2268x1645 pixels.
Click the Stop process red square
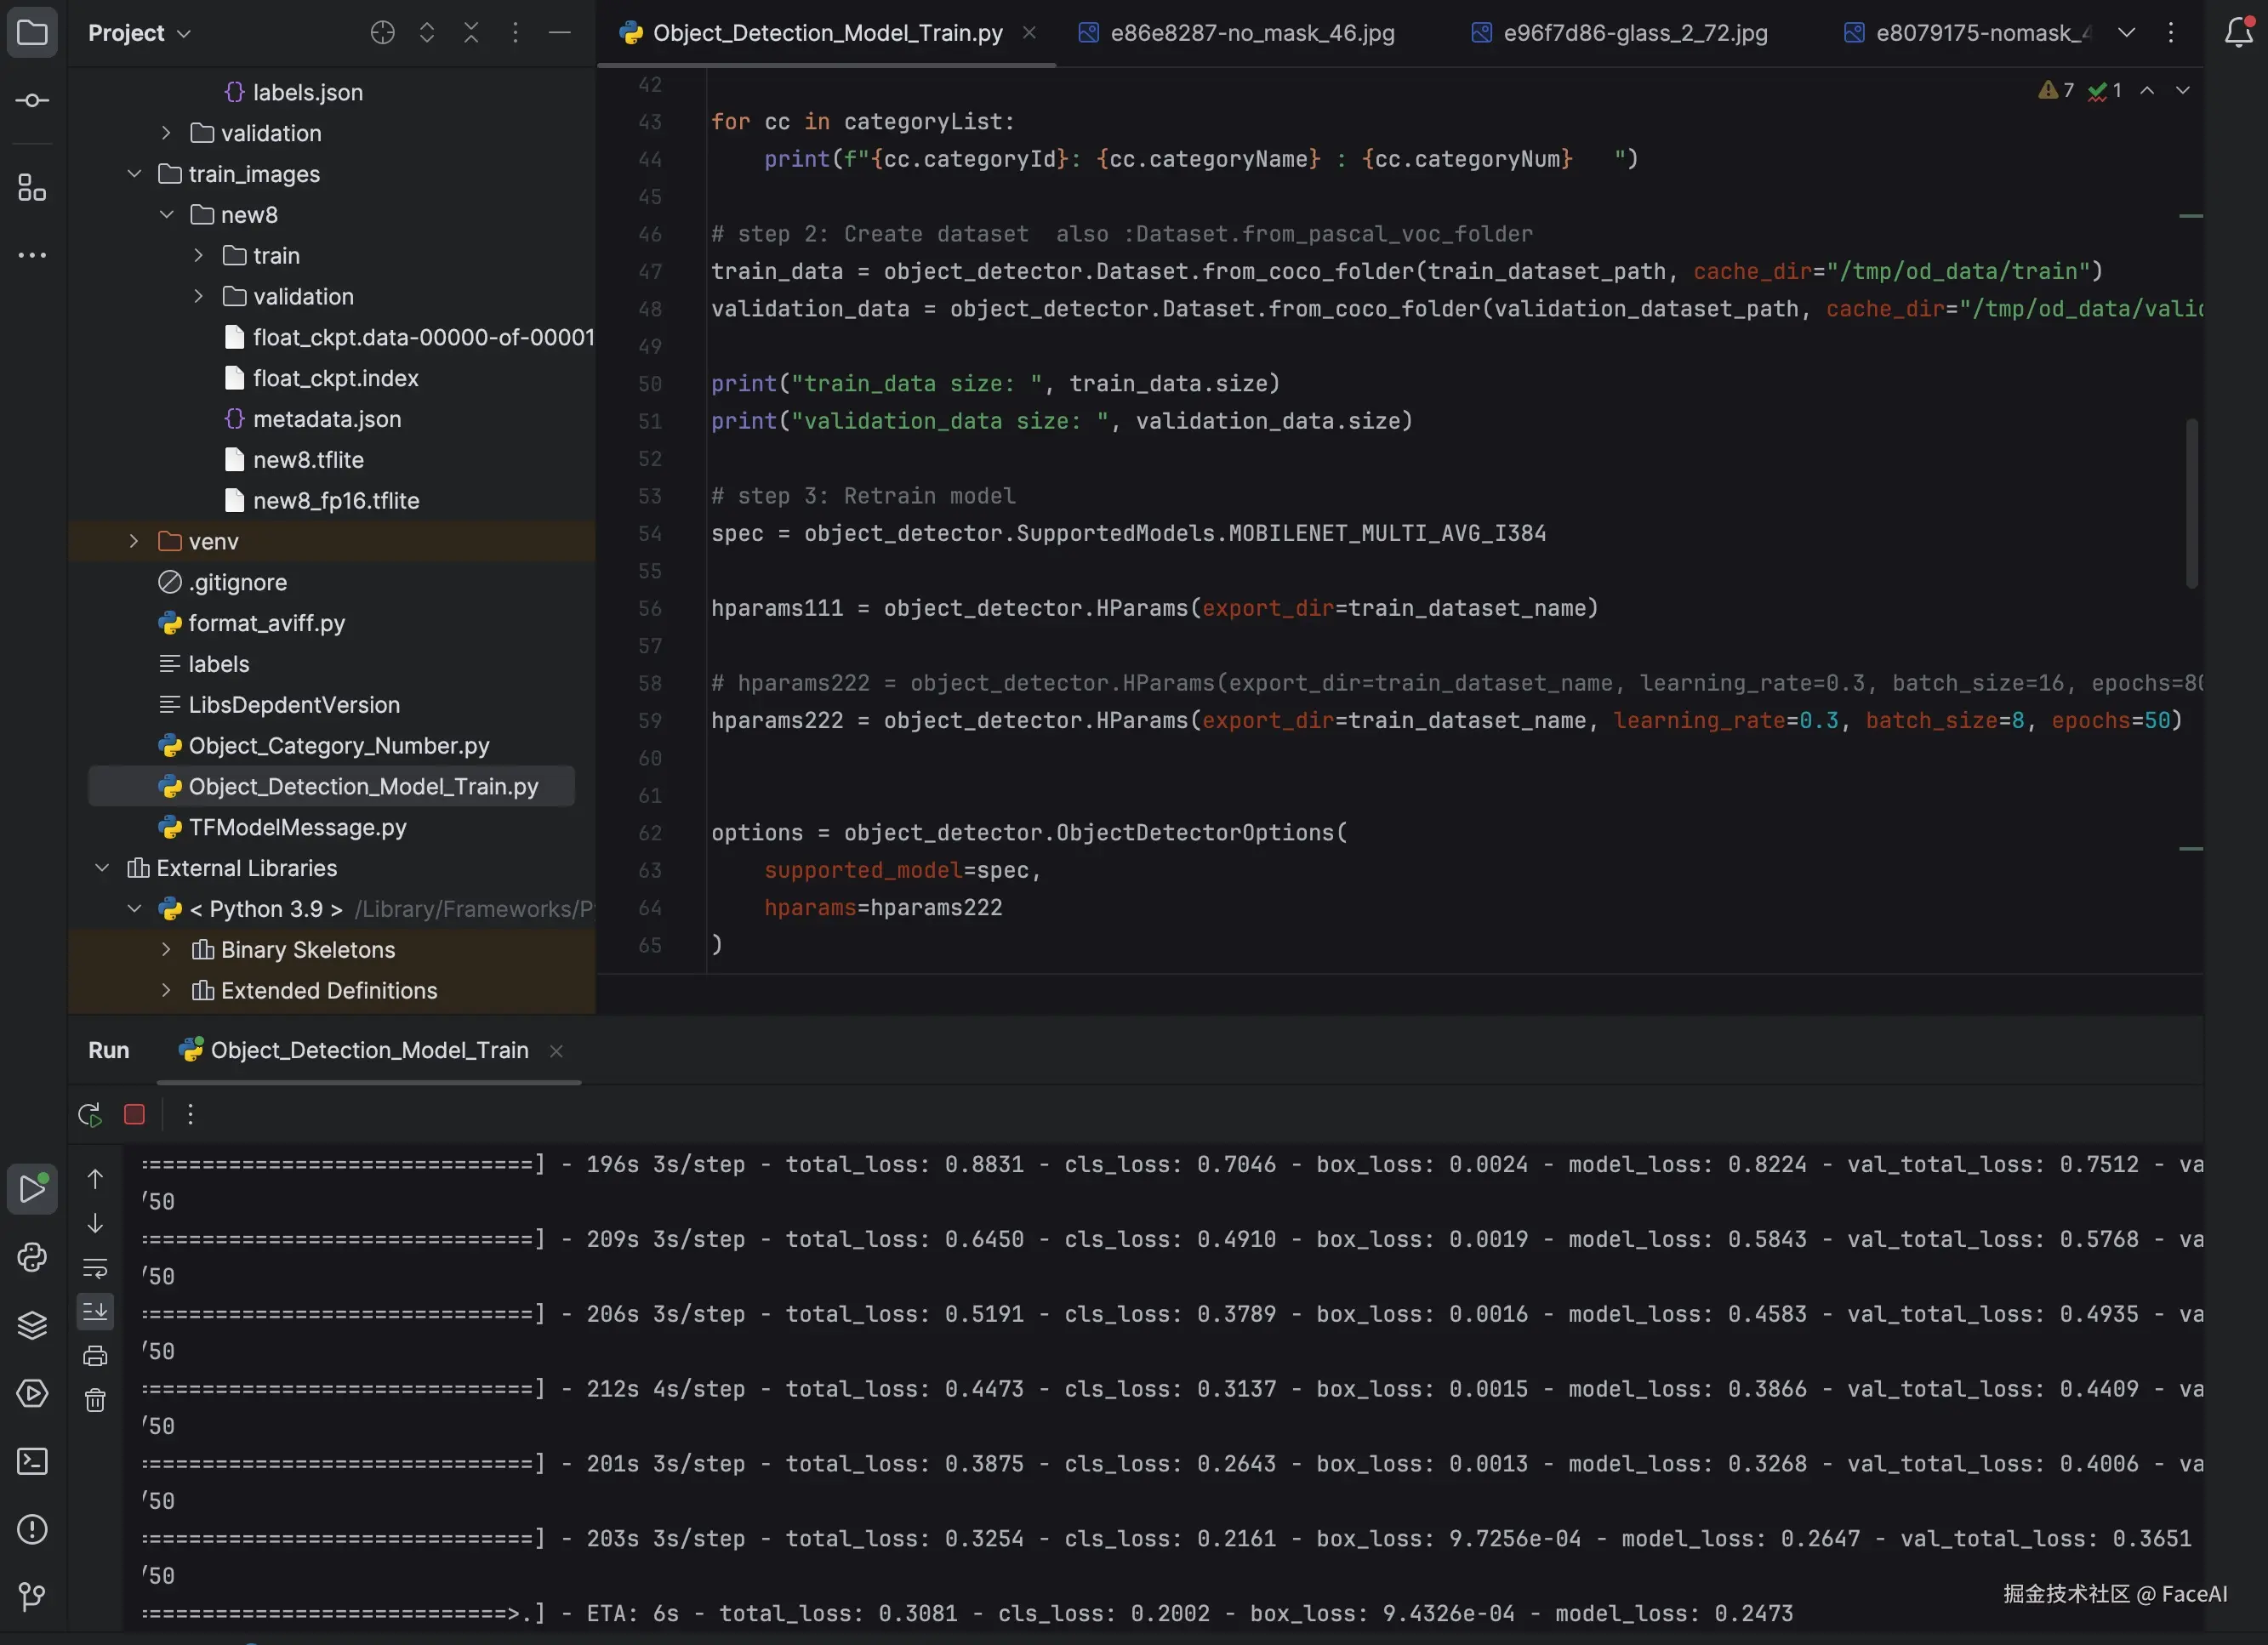[x=134, y=1114]
